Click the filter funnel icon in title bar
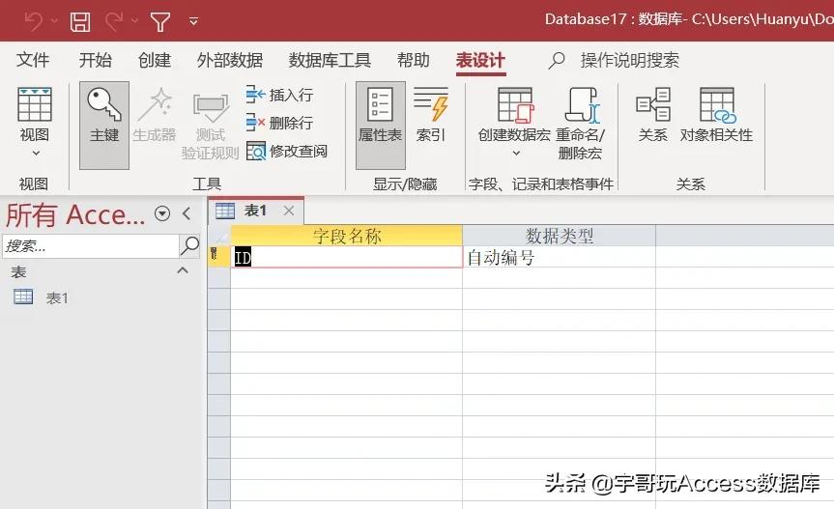Image resolution: width=834 pixels, height=509 pixels. point(160,22)
